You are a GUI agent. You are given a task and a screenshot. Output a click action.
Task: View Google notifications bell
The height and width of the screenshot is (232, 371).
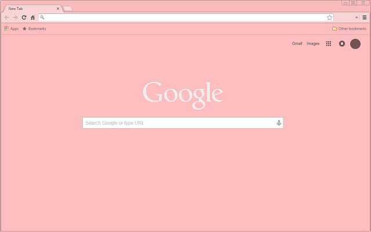click(342, 43)
